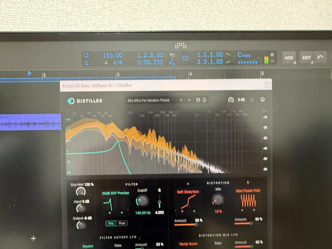332x249 pixels.
Task: Click the save preset floppy disk icon
Action: click(x=198, y=100)
